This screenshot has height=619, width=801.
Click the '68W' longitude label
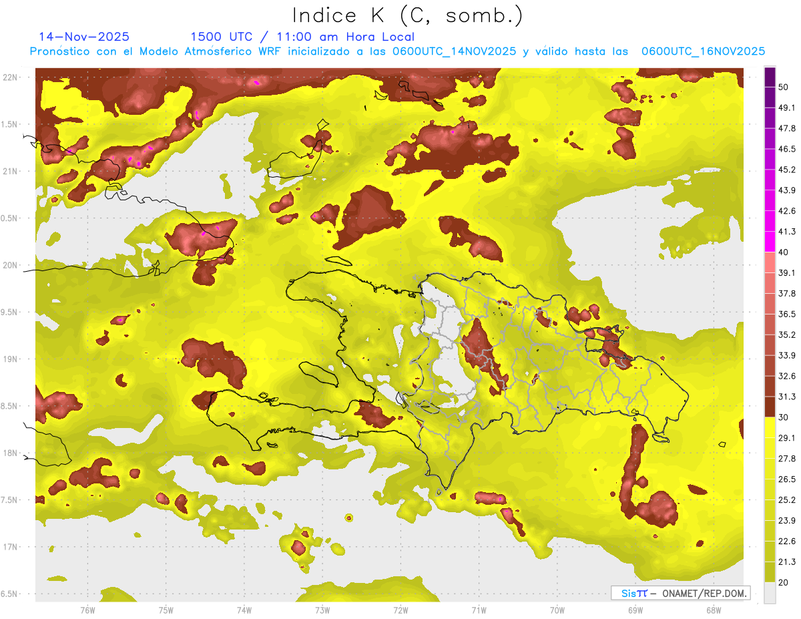pos(713,610)
